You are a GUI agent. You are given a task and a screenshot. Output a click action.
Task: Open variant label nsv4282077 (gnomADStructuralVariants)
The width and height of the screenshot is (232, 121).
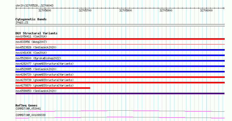click(x=45, y=64)
